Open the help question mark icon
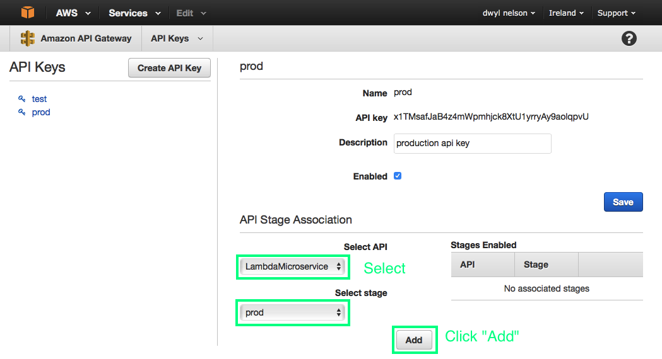This screenshot has width=662, height=359. click(x=629, y=38)
